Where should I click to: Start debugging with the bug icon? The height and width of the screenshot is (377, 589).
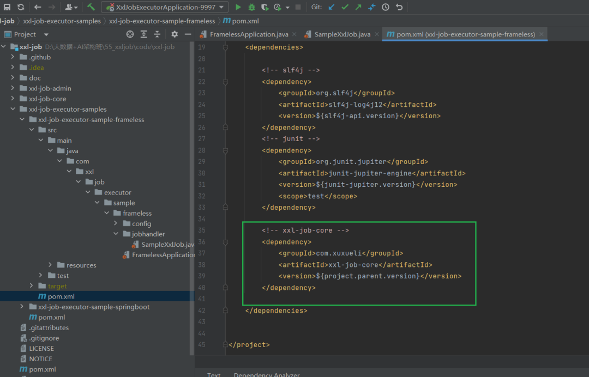point(251,7)
